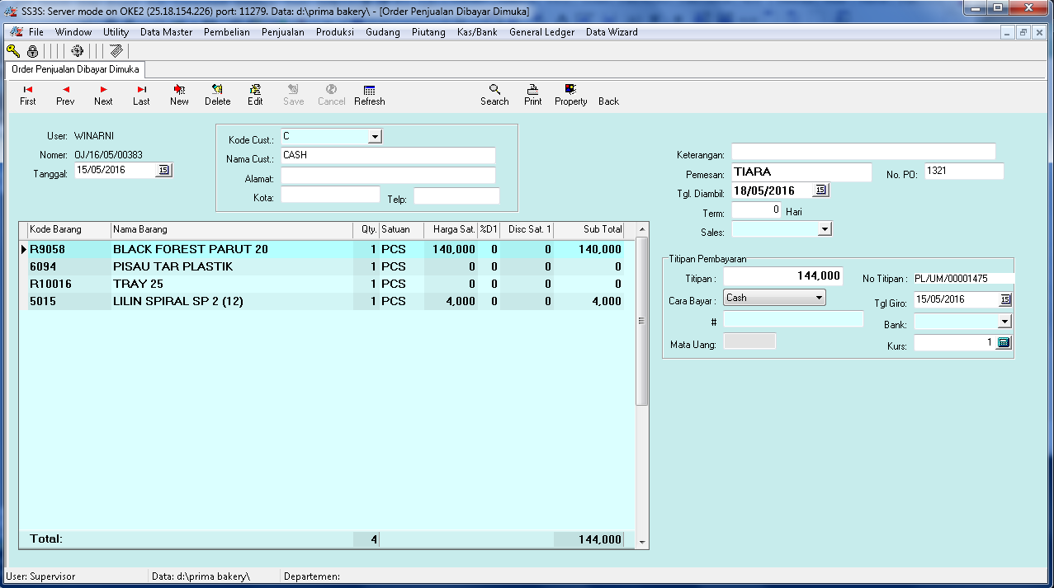Click the Term days input field
Image resolution: width=1054 pixels, height=588 pixels.
coord(756,210)
